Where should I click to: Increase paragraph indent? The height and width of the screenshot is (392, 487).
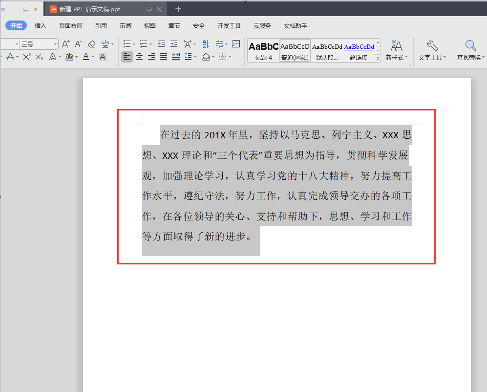tap(174, 44)
